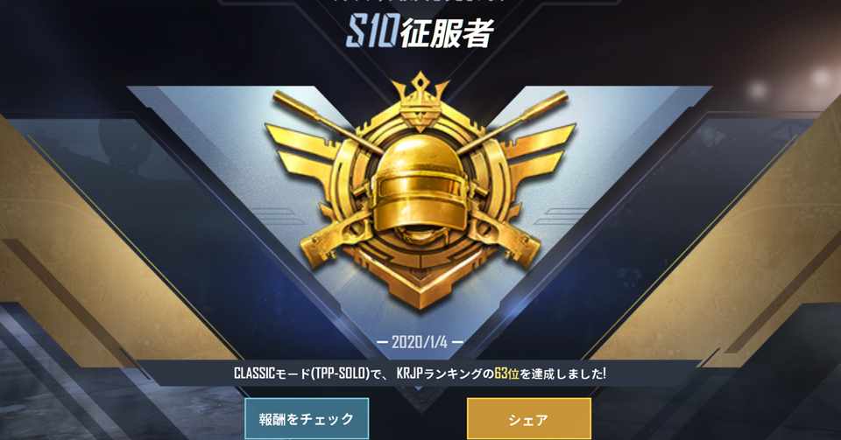Tap the crown atop the Conqueror badge
Screen dimensions: 841x440
[x=420, y=101]
